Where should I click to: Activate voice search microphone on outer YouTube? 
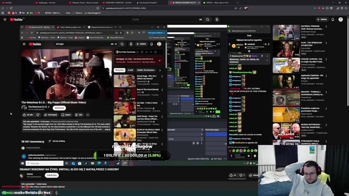click(x=217, y=19)
